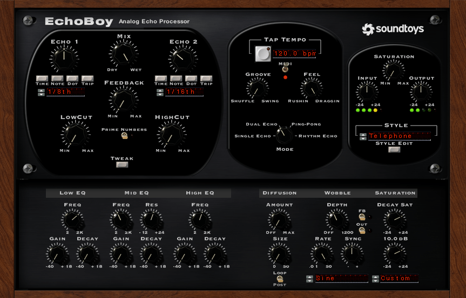Toggle the Wobble FB switch
466x298 pixels.
point(362,217)
